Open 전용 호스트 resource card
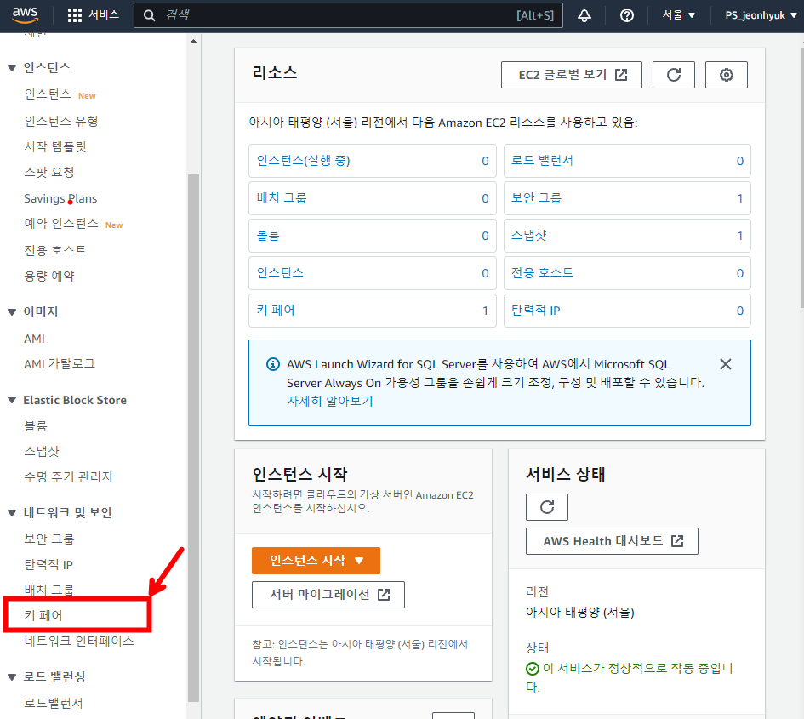 coord(627,273)
